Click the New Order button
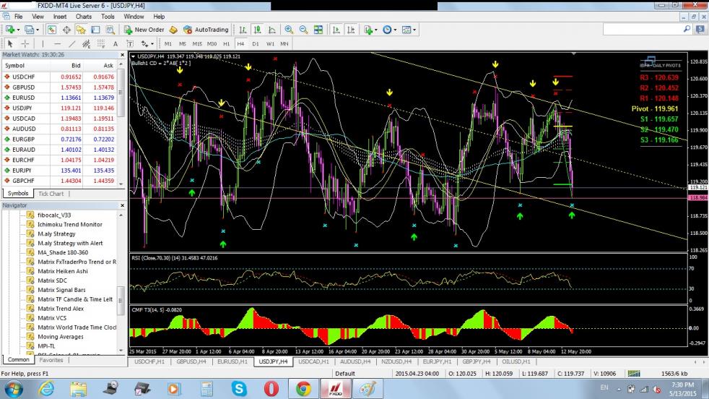 tap(144, 30)
